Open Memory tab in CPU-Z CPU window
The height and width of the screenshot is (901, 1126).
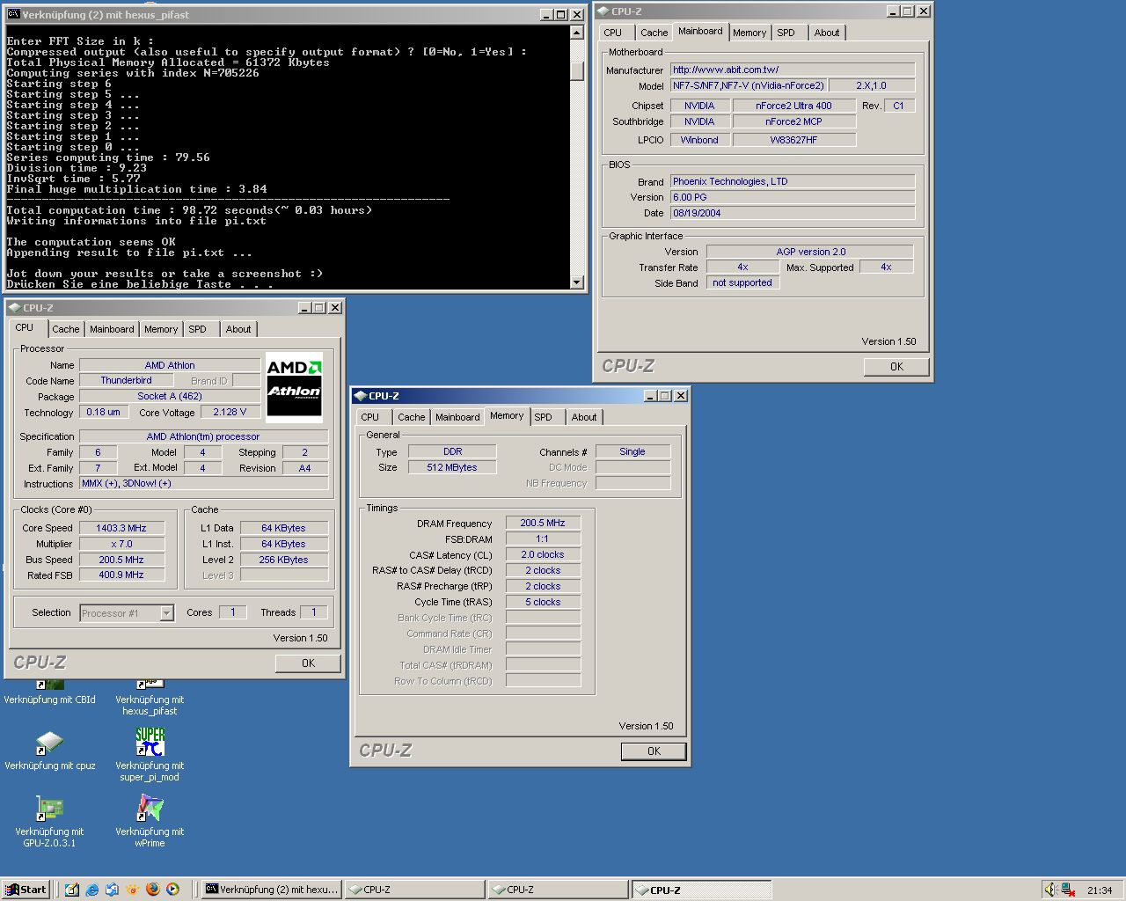[x=161, y=329]
